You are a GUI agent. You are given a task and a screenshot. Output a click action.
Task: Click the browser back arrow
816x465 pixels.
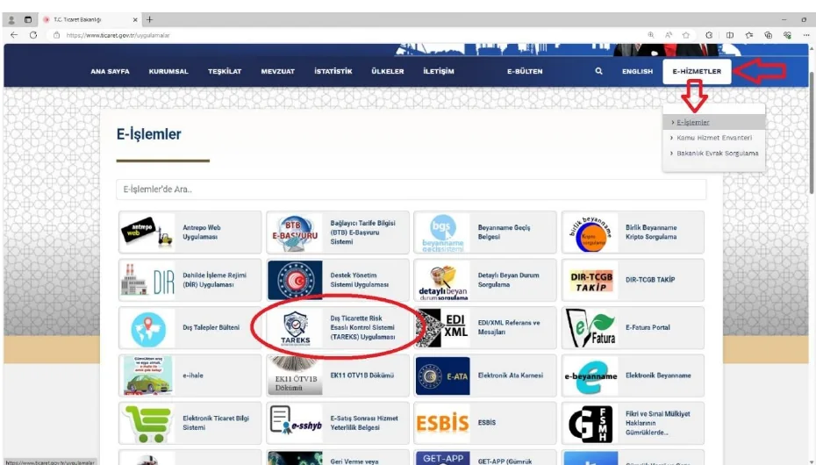click(x=14, y=35)
